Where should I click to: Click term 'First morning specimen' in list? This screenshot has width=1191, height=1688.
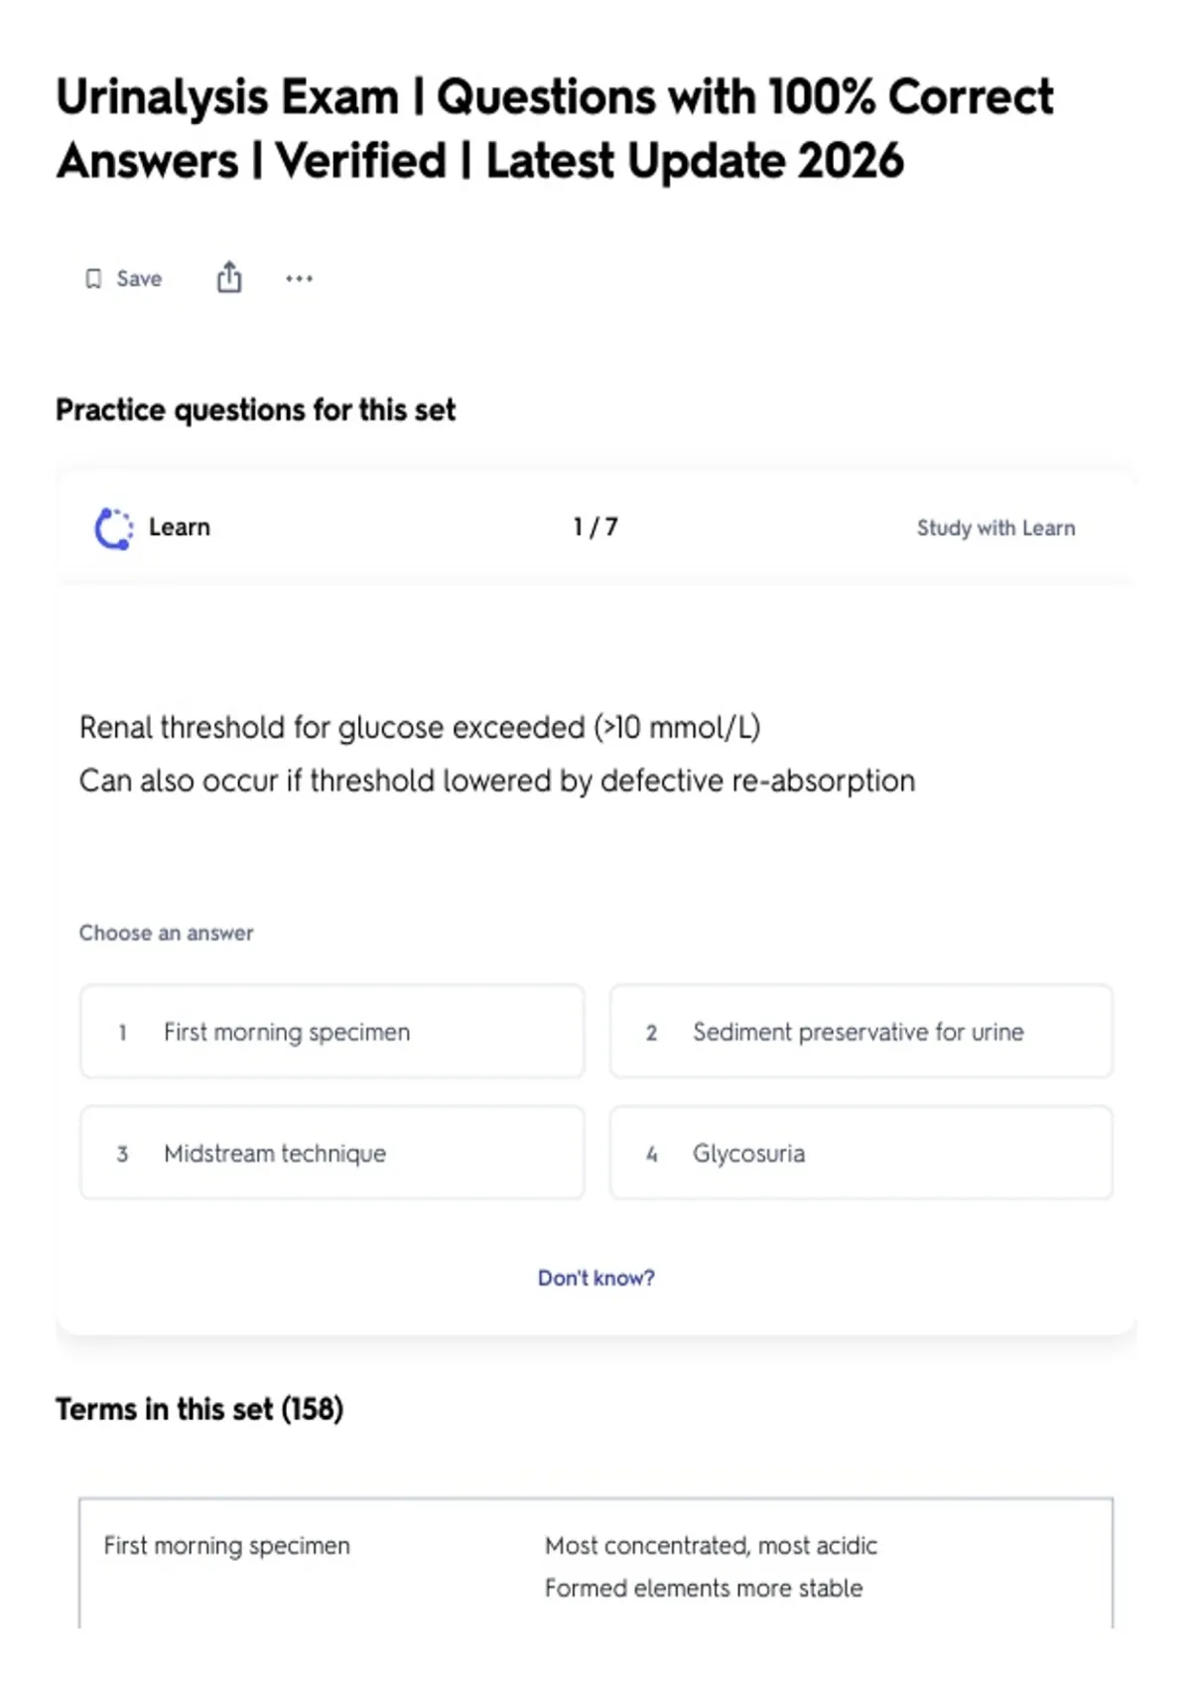pos(227,1546)
